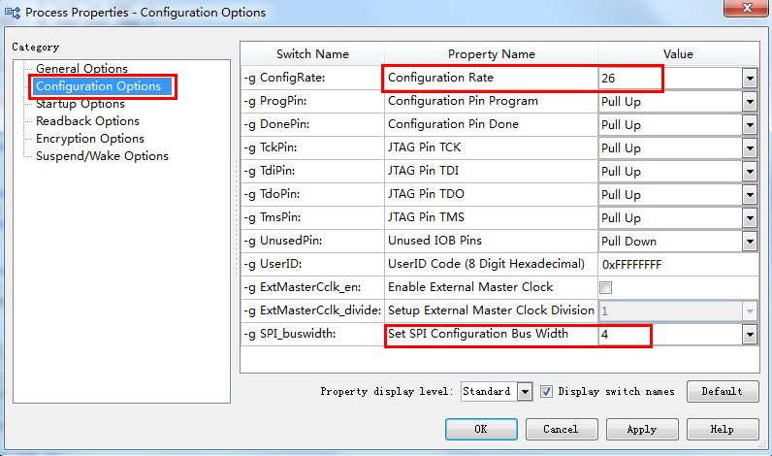Expand Configuration Pin Program value dropdown

pos(750,102)
